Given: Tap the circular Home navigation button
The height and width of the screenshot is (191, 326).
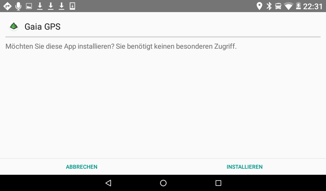Looking at the screenshot, I should pyautogui.click(x=163, y=183).
